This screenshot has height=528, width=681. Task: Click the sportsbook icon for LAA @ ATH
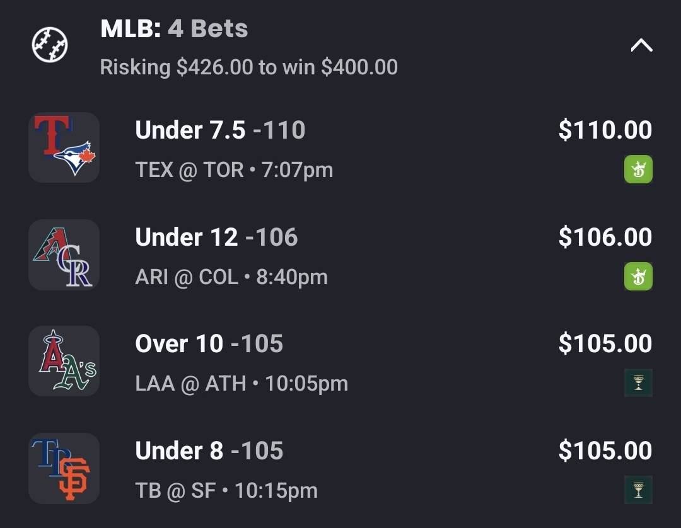coord(638,383)
